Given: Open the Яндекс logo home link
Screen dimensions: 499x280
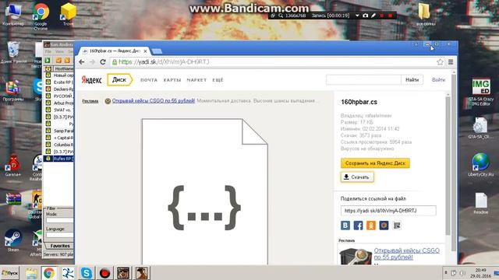Looking at the screenshot, I should [x=92, y=79].
